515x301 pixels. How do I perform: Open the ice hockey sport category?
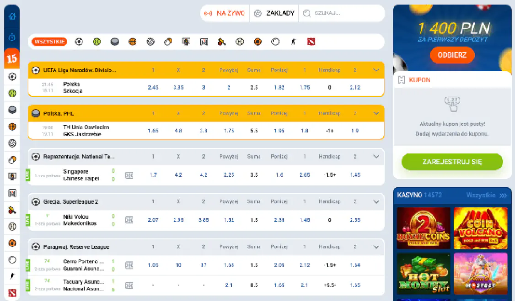tap(114, 42)
